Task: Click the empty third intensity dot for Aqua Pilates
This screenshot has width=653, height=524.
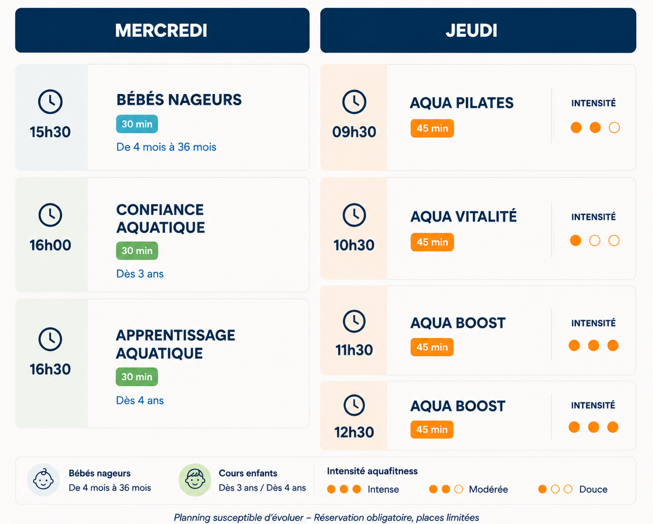Action: 614,127
